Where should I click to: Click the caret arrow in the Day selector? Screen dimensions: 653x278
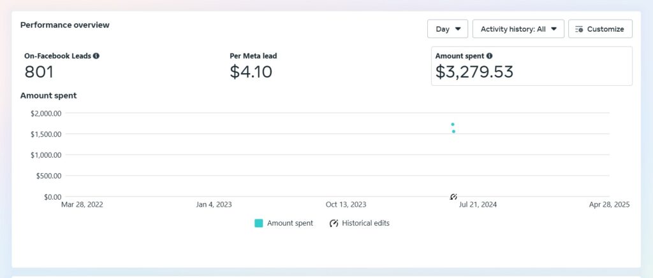(458, 29)
